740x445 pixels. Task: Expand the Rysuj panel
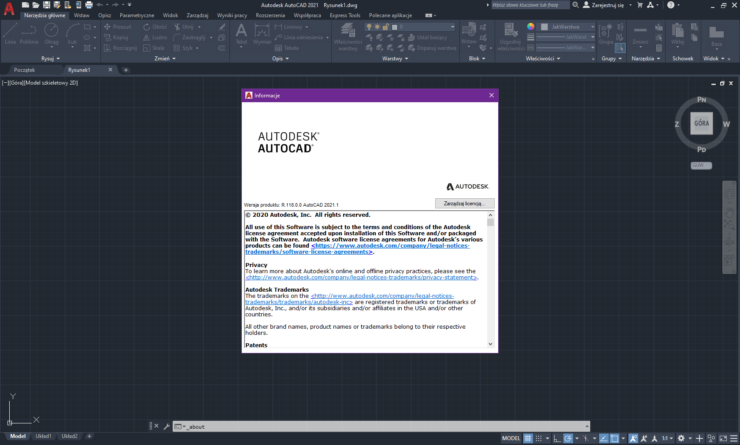pyautogui.click(x=51, y=59)
